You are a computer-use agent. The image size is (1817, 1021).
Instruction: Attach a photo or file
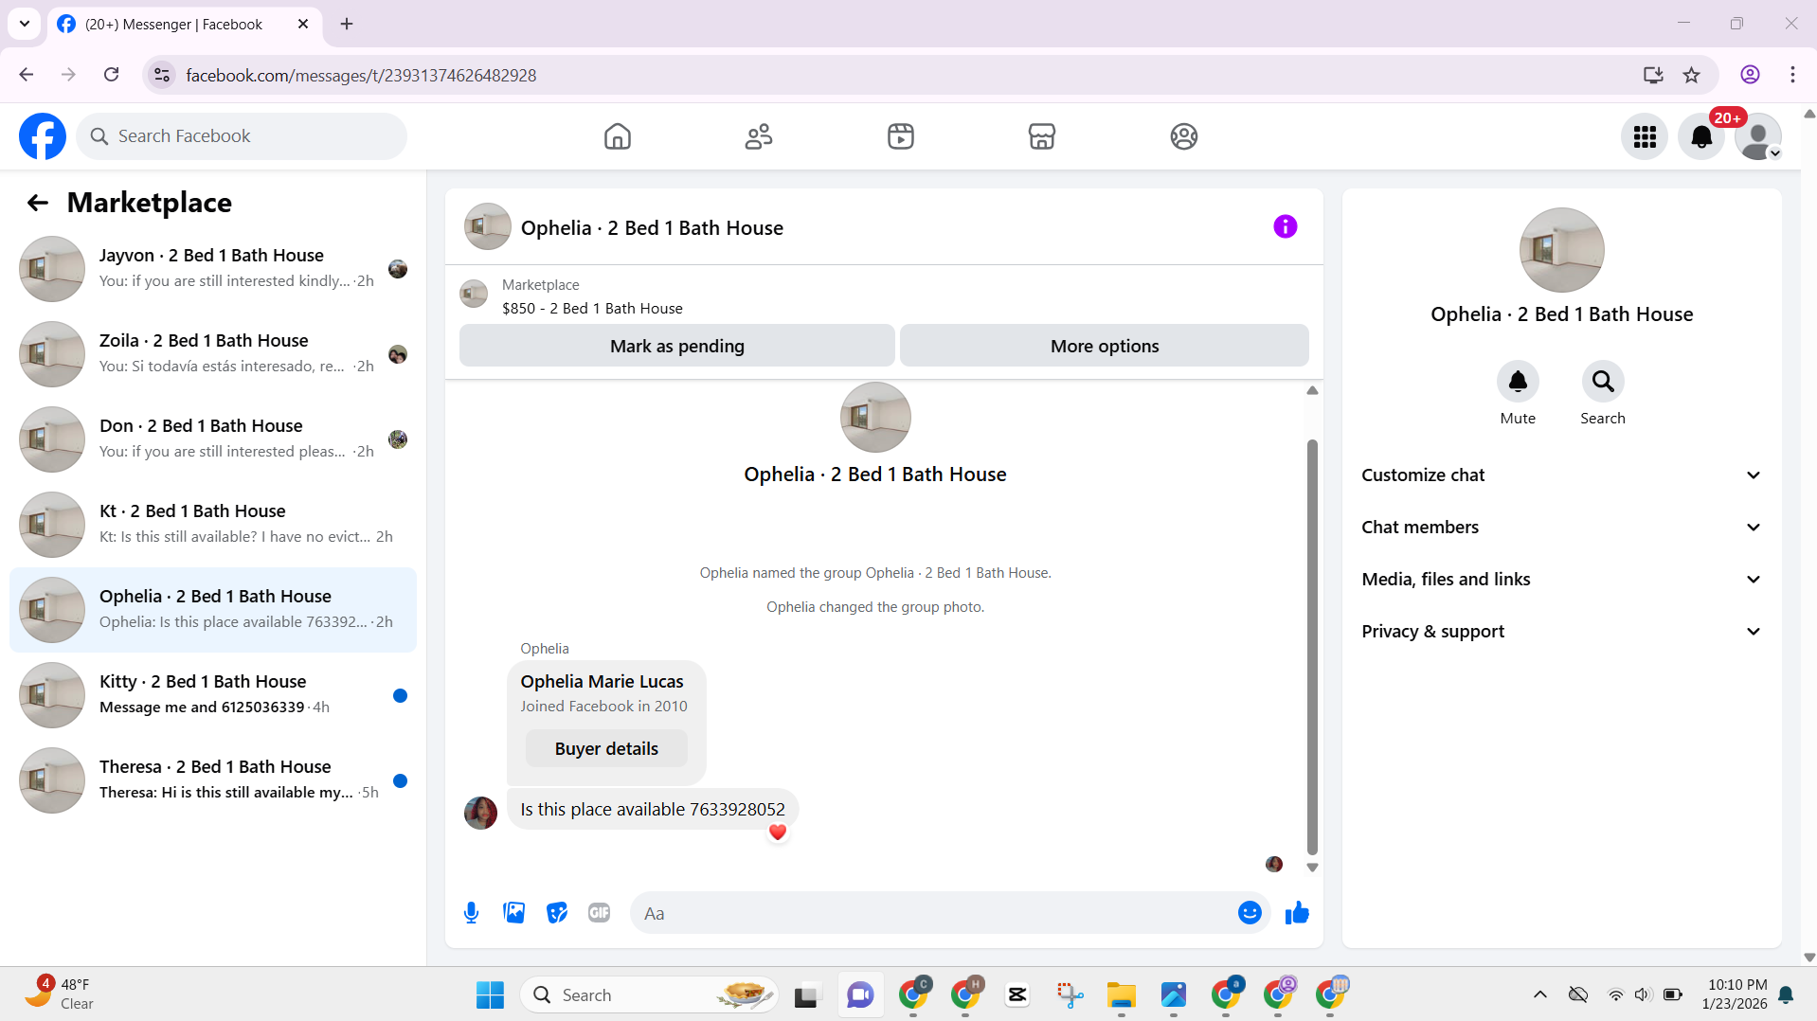coord(514,913)
